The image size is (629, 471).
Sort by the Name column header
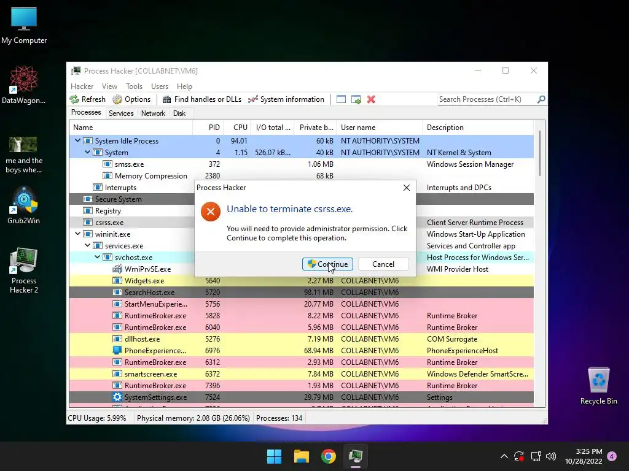click(x=131, y=128)
